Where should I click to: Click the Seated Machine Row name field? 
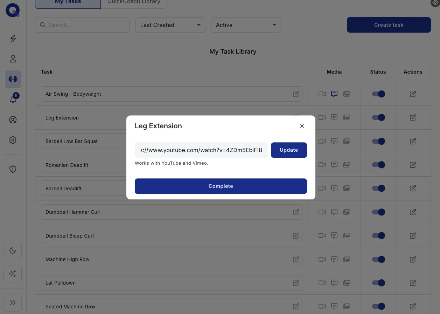[172, 306]
